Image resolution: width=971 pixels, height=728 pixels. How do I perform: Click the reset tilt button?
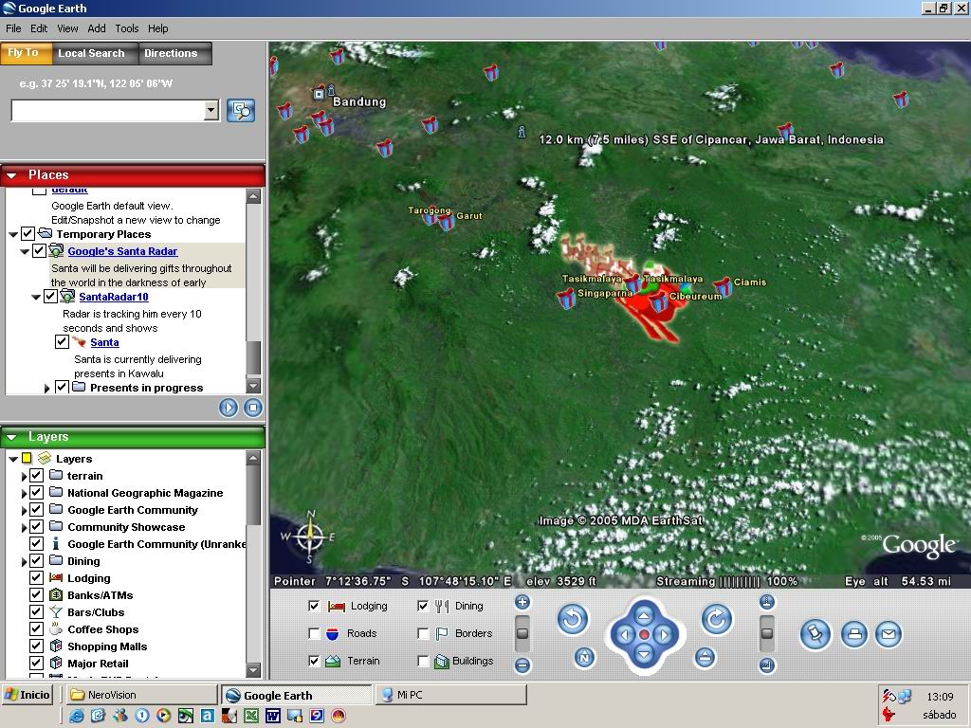coord(705,658)
